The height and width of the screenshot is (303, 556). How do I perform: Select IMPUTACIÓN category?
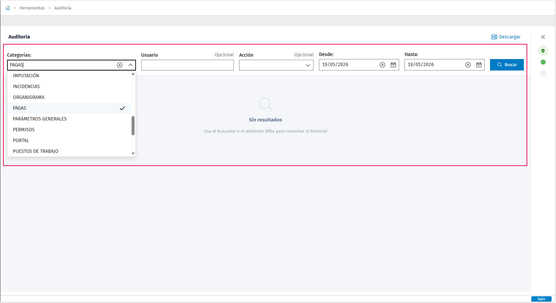[69, 76]
